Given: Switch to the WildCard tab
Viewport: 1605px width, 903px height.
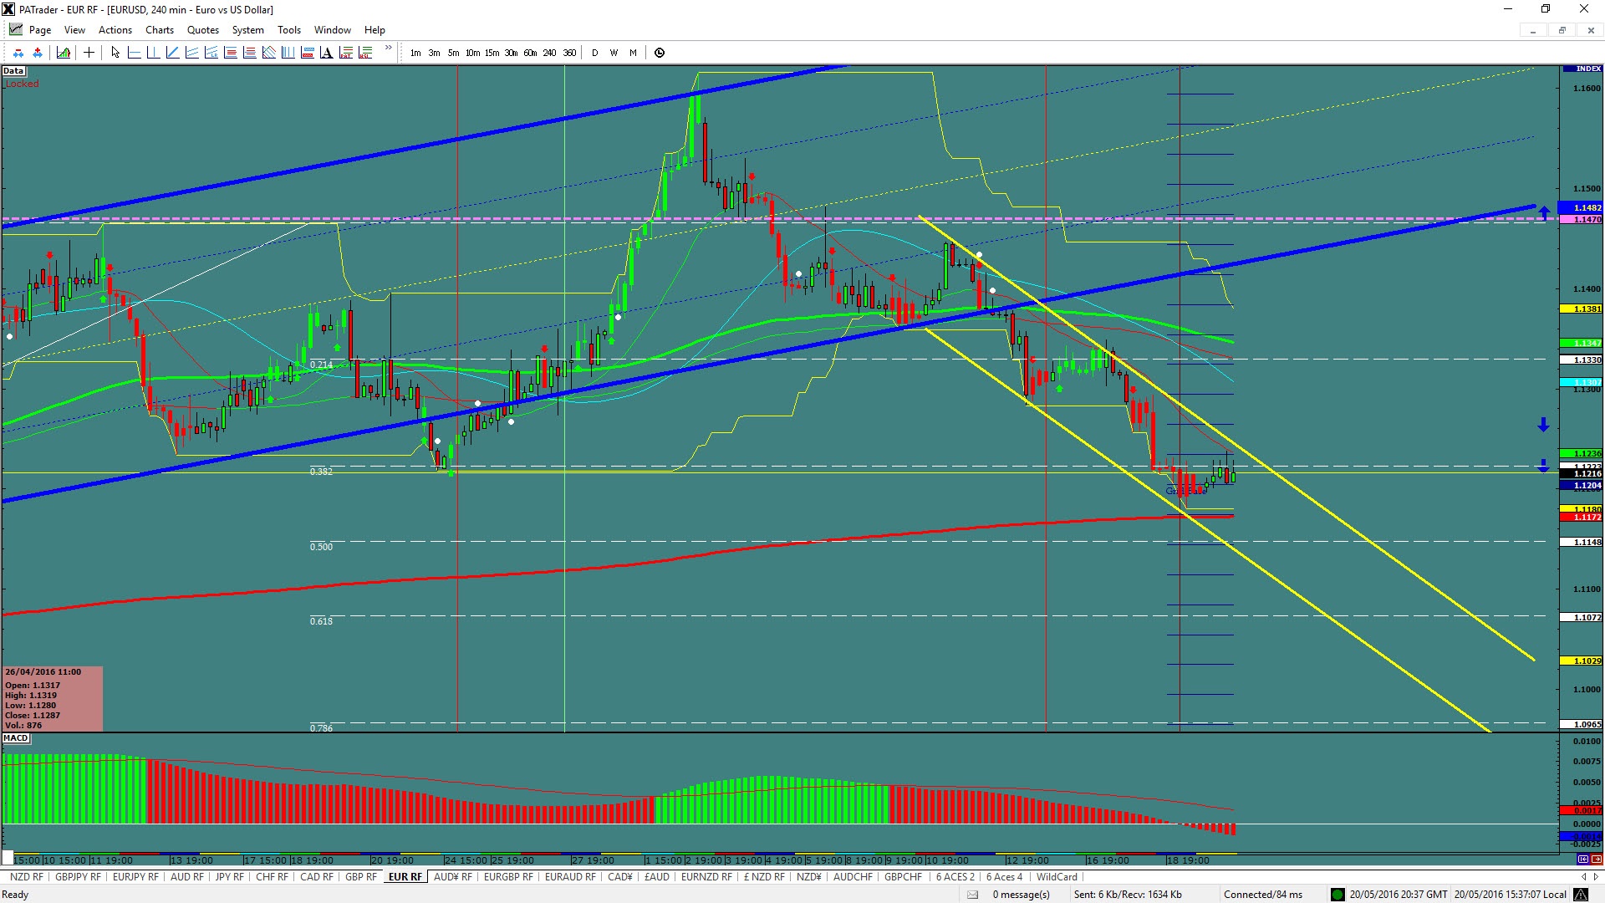Looking at the screenshot, I should point(1057,877).
